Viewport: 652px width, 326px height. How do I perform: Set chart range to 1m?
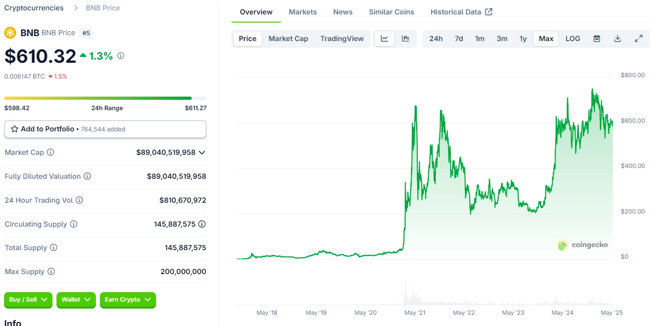pos(480,39)
